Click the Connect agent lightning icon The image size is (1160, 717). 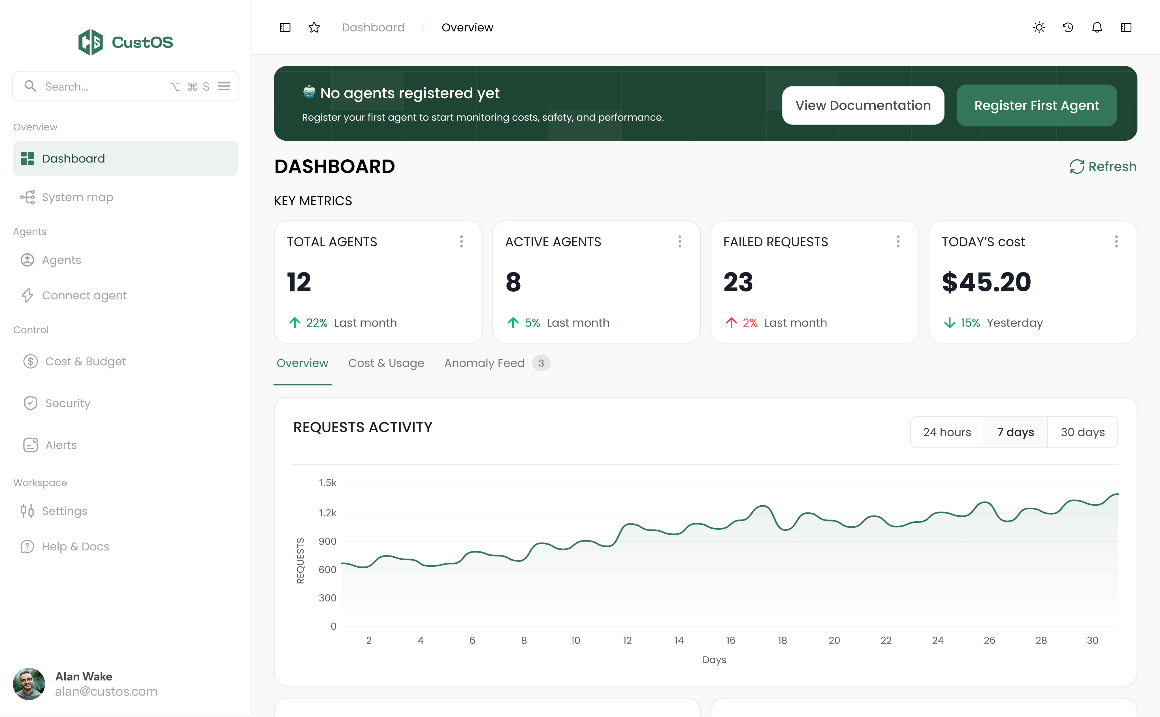[x=27, y=295]
